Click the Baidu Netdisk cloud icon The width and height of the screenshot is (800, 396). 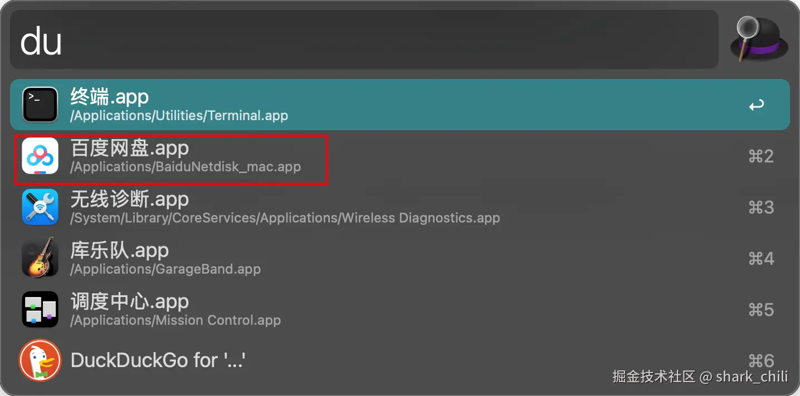click(40, 156)
